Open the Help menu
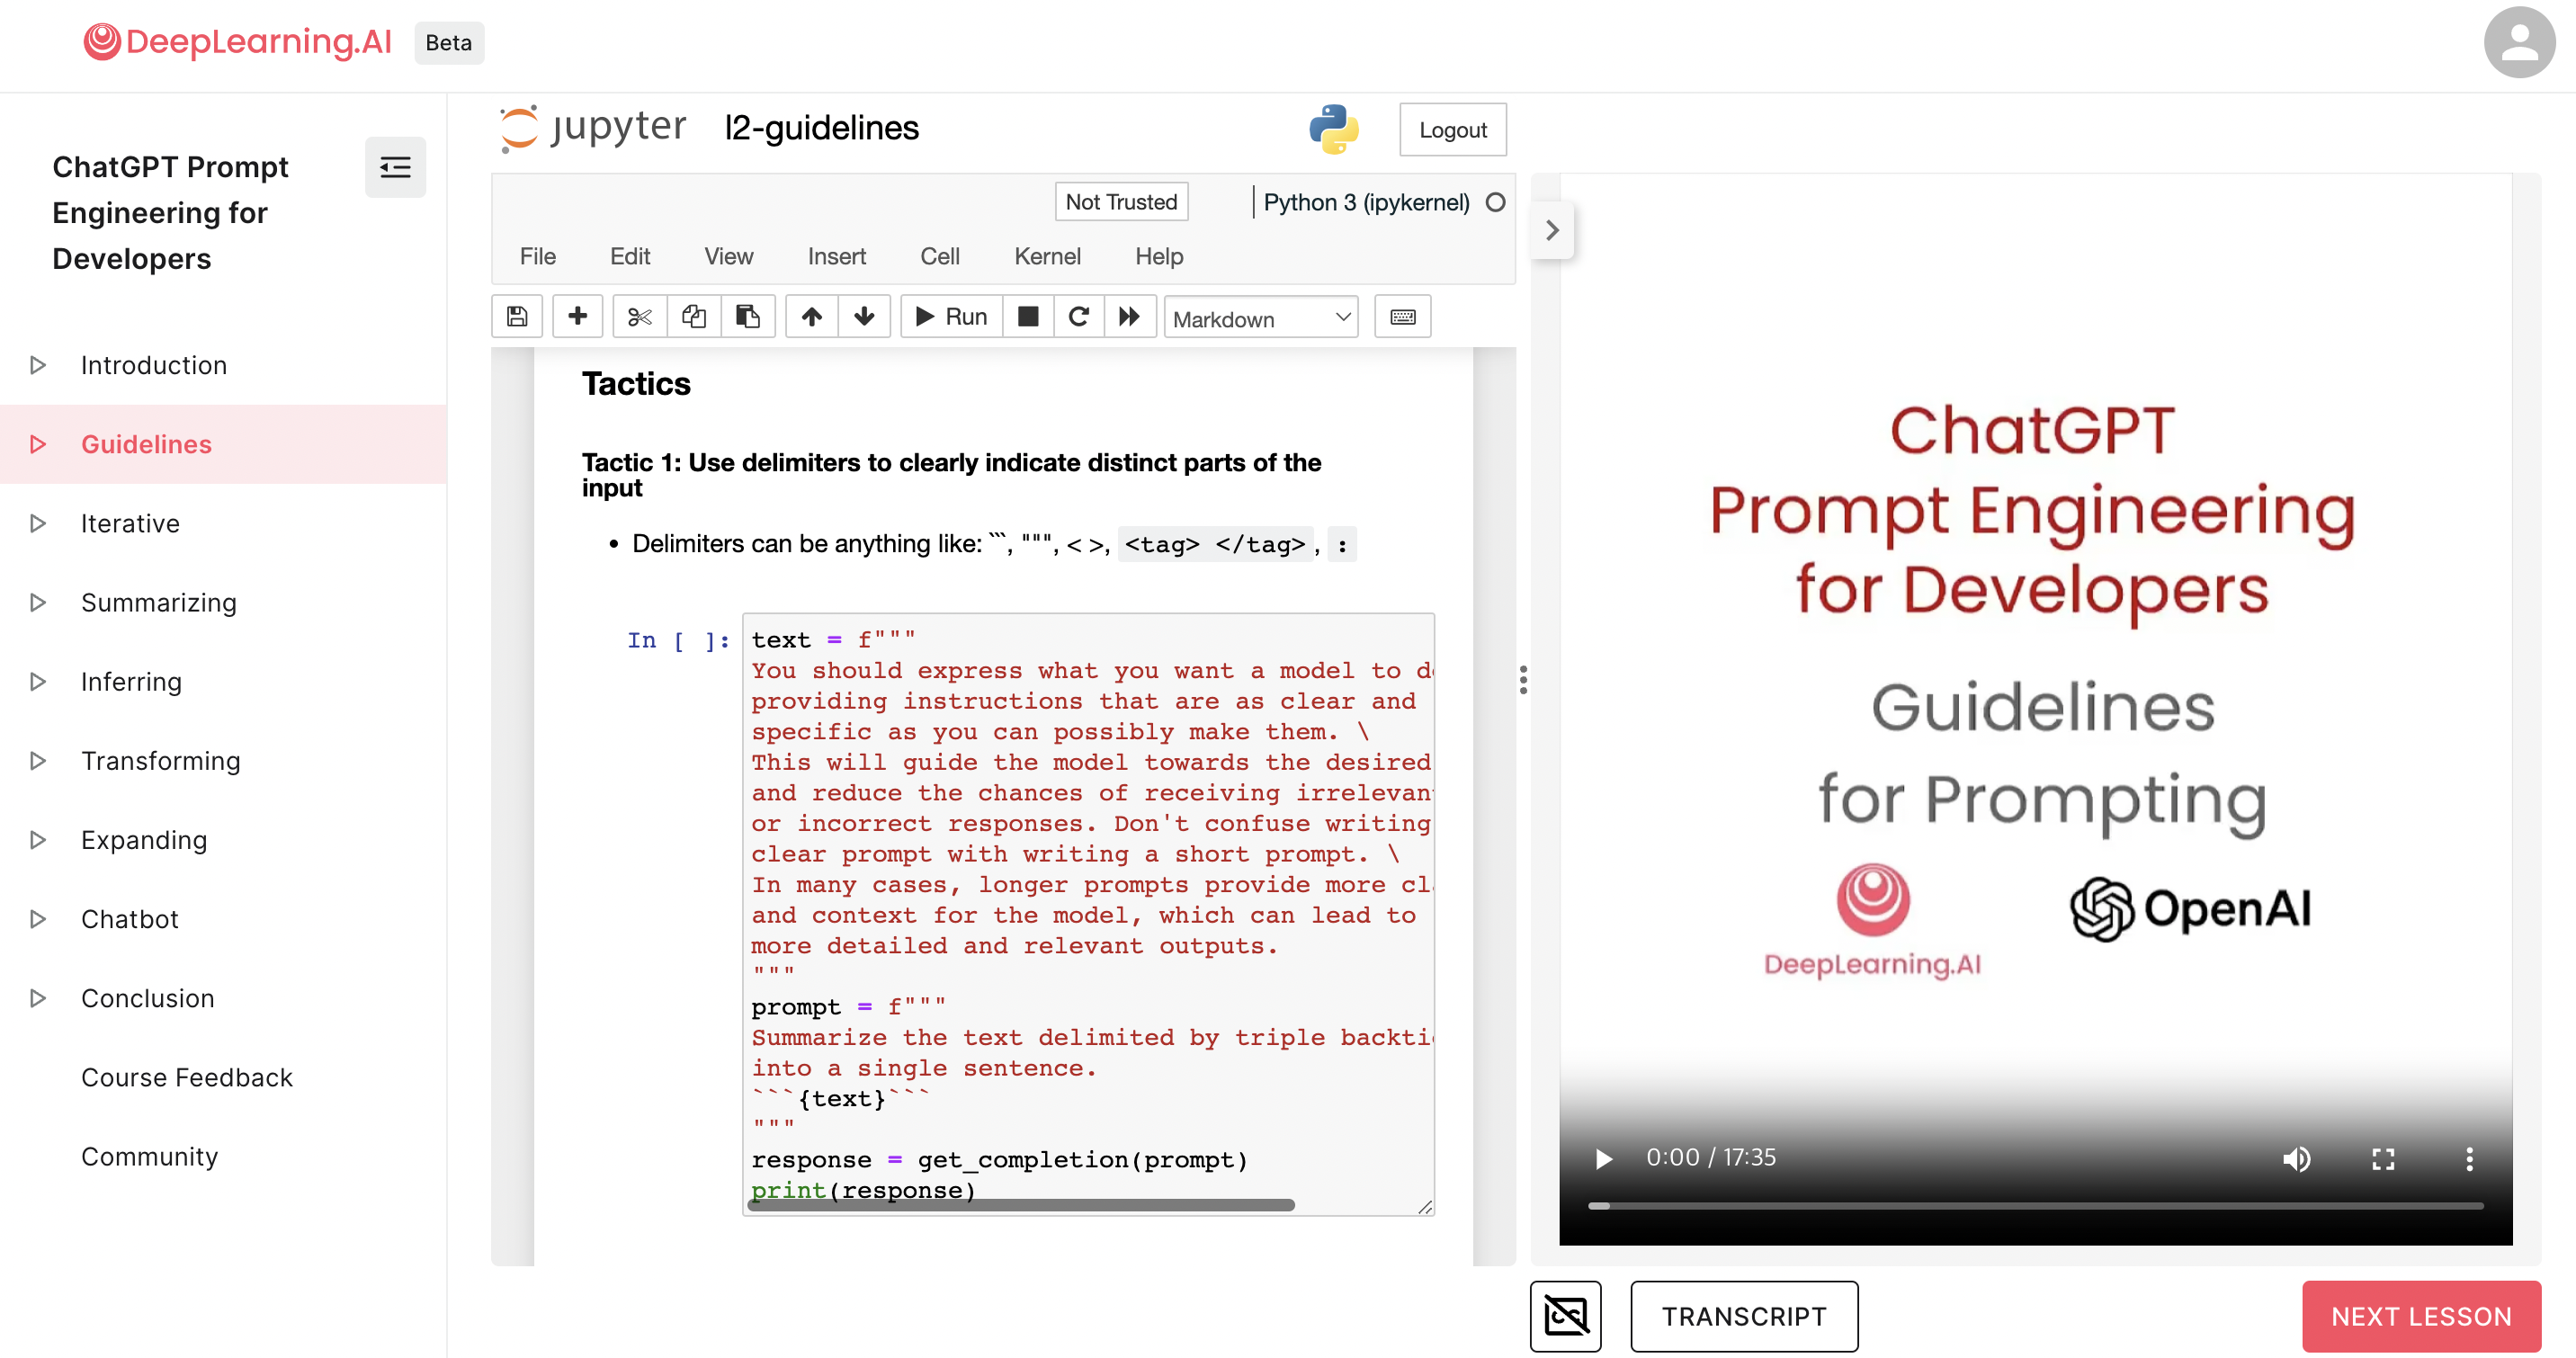This screenshot has height=1358, width=2576. pyautogui.click(x=1158, y=256)
